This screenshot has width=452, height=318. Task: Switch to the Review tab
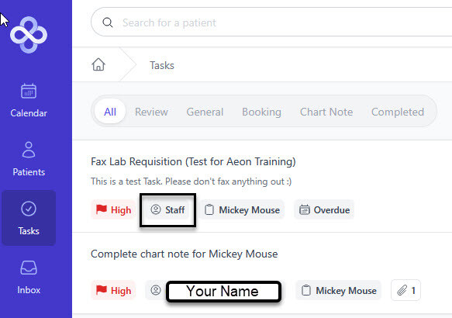coord(151,112)
